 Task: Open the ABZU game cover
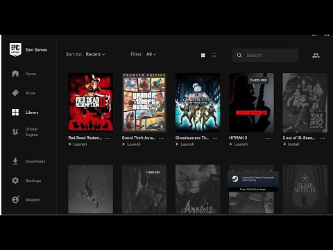tap(91, 189)
